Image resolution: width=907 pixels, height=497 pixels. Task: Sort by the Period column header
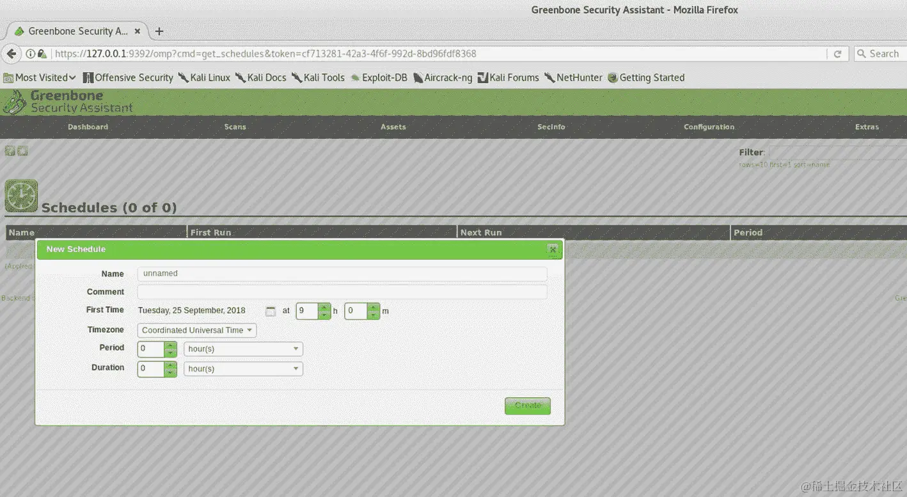748,233
